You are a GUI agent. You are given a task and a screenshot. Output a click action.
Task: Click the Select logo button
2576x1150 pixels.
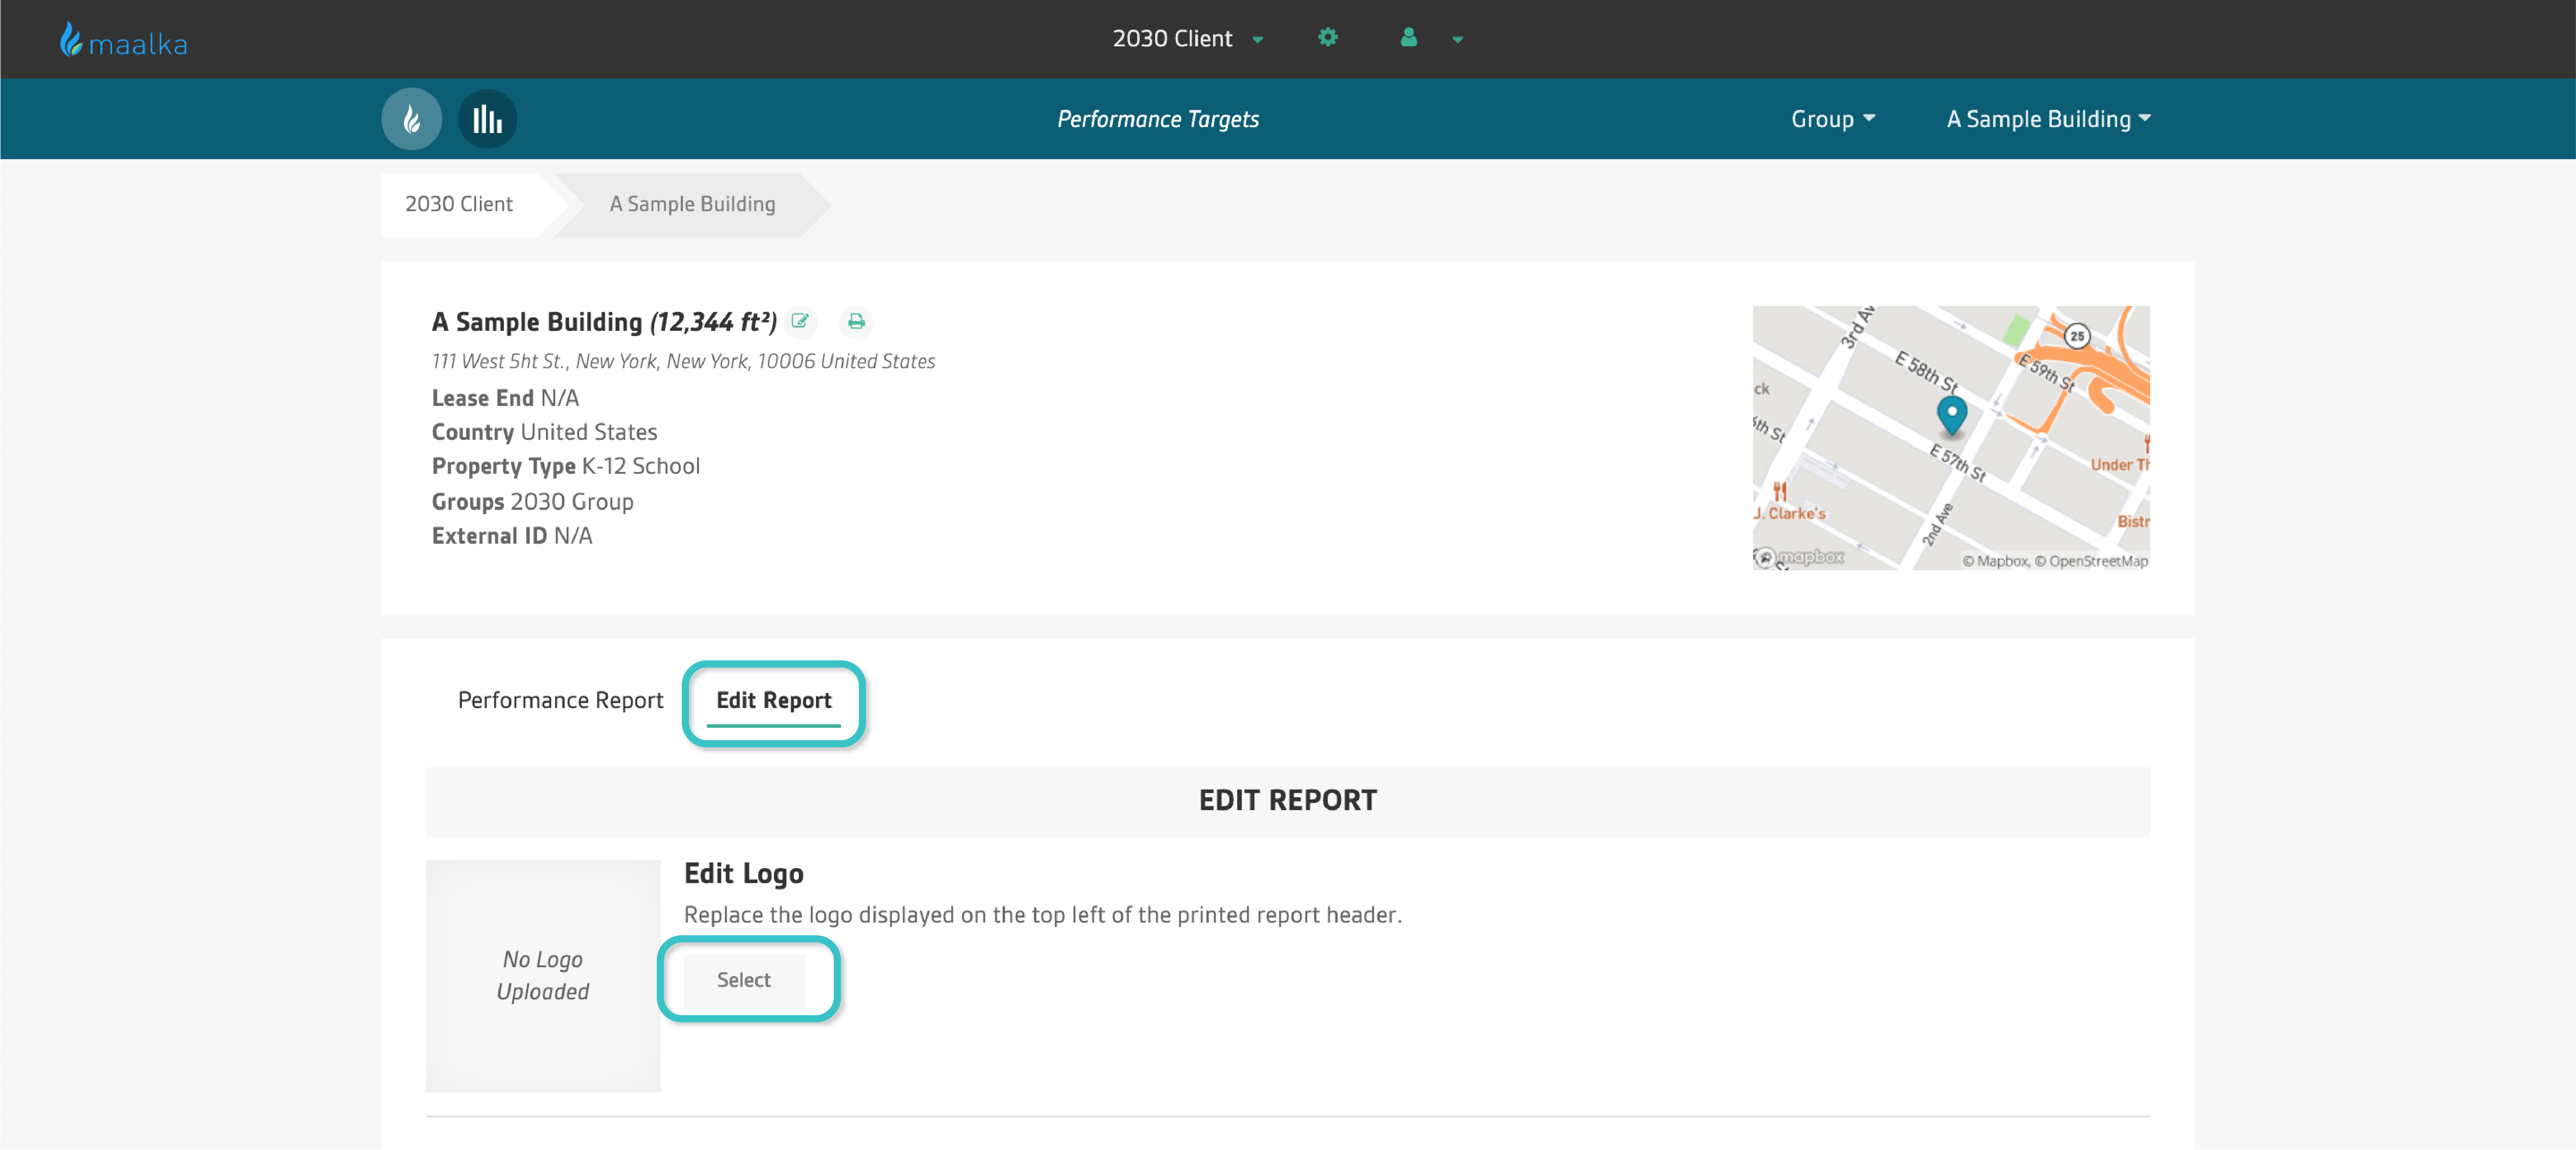(x=743, y=980)
